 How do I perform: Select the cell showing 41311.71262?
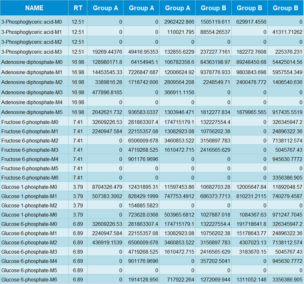point(286,32)
